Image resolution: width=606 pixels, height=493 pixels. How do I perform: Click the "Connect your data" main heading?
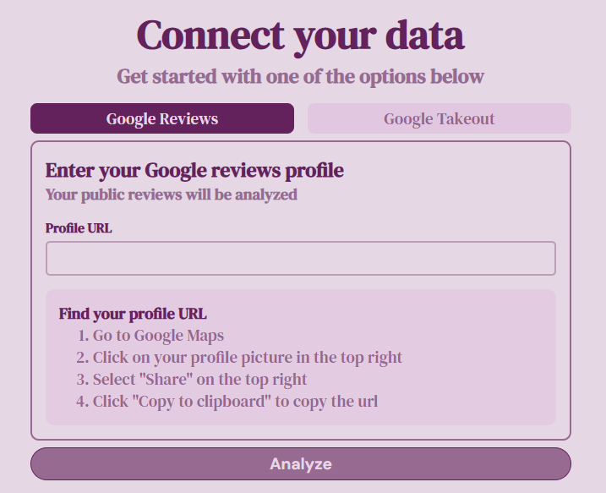tap(300, 36)
